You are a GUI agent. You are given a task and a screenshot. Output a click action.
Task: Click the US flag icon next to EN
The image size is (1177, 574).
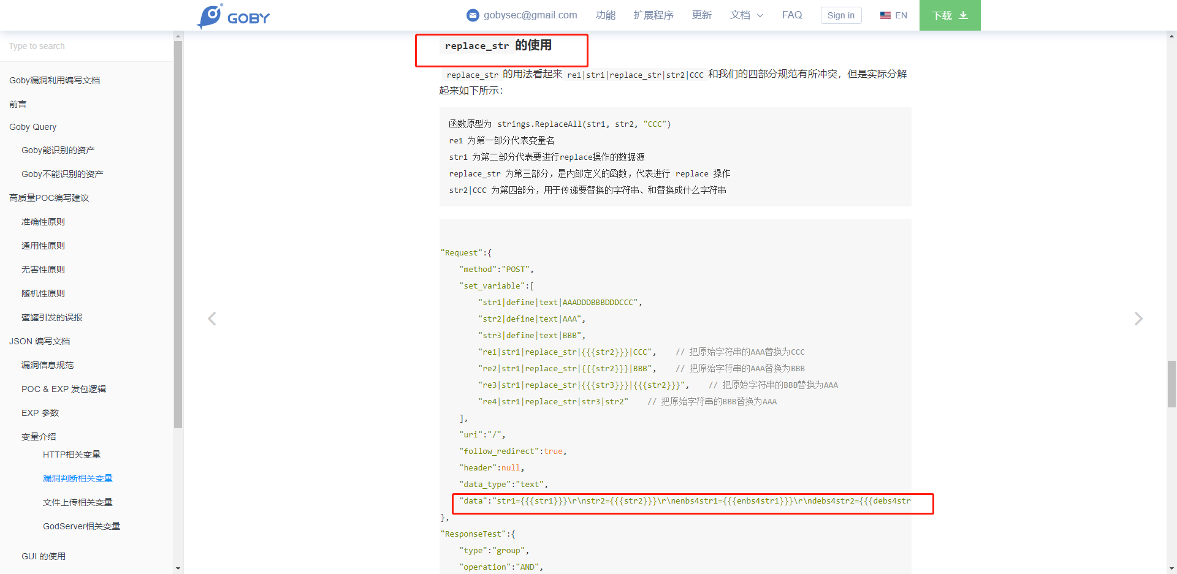884,15
